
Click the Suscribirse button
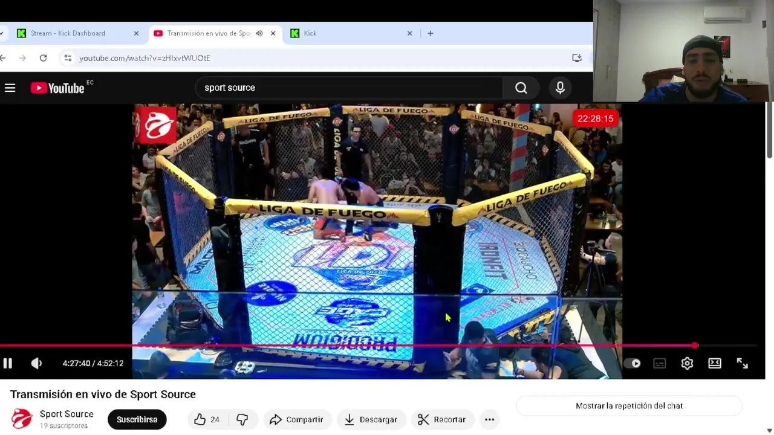coord(137,419)
